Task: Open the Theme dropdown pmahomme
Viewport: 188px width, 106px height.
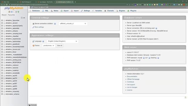Action: [x=49, y=46]
